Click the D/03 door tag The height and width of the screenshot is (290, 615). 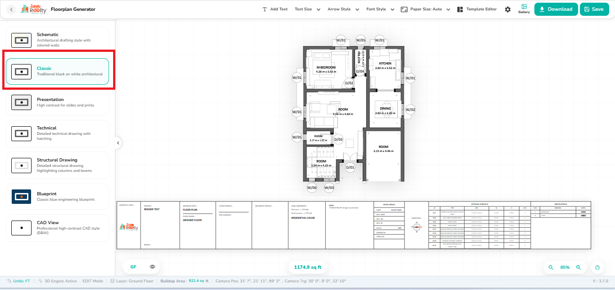click(x=338, y=140)
